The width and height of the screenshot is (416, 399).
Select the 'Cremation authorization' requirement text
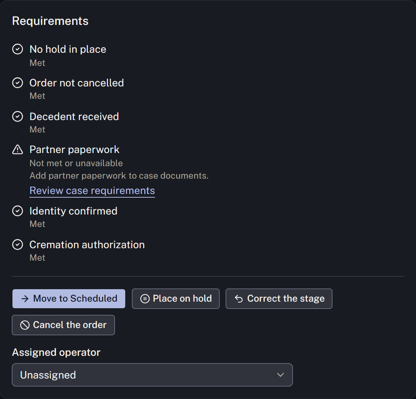pos(87,245)
